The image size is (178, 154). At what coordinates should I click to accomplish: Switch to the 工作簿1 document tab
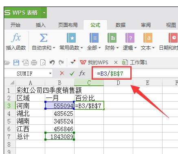pyautogui.click(x=135, y=63)
